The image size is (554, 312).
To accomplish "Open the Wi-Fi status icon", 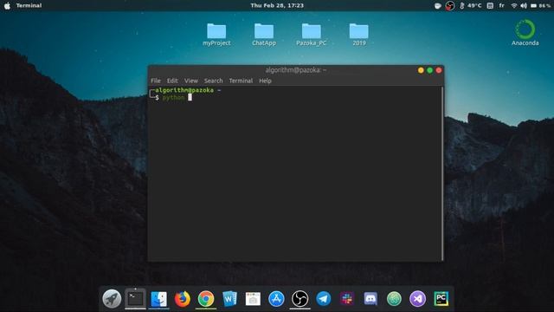I will (x=513, y=6).
